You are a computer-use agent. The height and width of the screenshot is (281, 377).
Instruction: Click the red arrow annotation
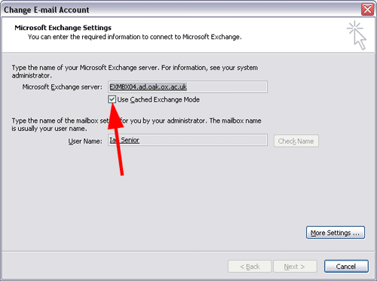point(116,138)
